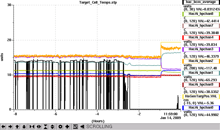Viewport: 220px width, 130px height.
Task: Select the HaGenTargPos.VAL legend entry
Action: tap(201, 97)
